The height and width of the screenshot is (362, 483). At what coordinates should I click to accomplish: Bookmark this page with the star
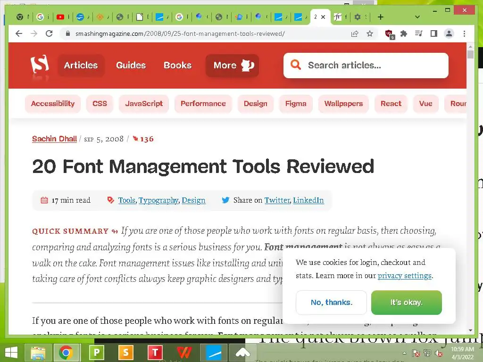(370, 33)
